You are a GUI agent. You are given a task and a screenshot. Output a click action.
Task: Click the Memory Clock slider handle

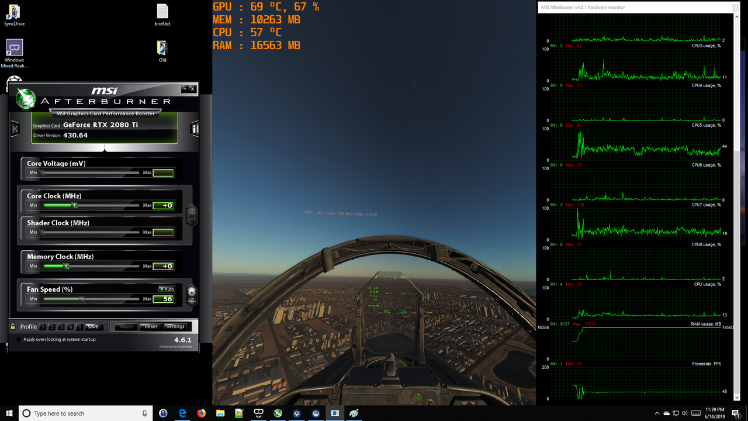[x=66, y=266]
